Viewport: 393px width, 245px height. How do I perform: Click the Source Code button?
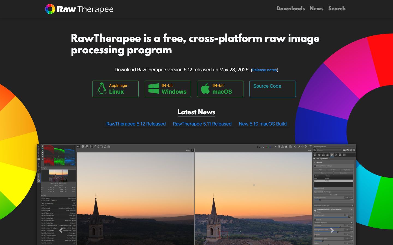(x=273, y=89)
